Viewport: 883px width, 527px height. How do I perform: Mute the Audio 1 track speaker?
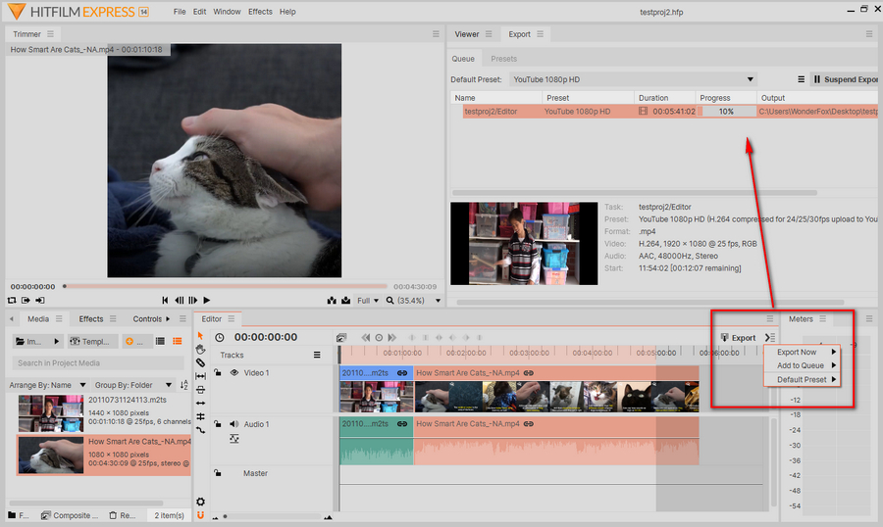(x=234, y=424)
